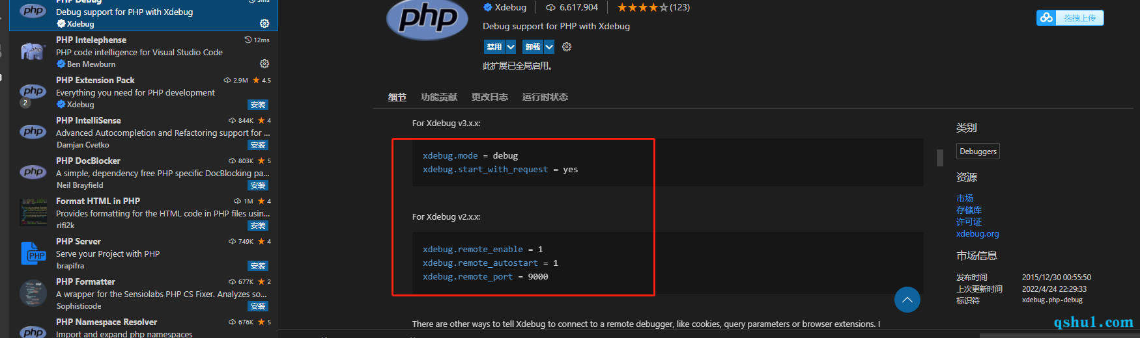1140x338 pixels.
Task: Open the xdebug.org link
Action: click(x=977, y=233)
